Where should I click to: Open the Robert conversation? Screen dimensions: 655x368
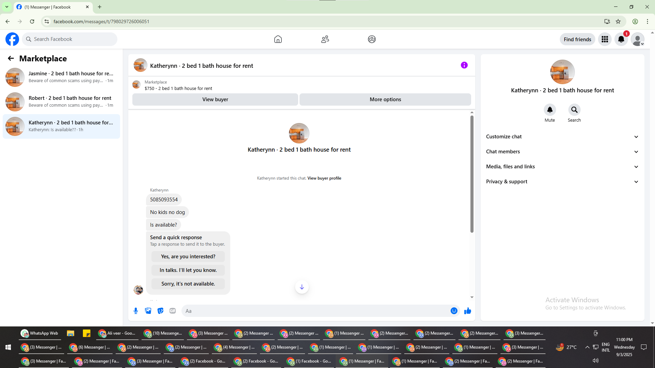pyautogui.click(x=61, y=102)
